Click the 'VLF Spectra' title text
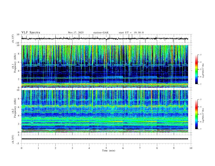215x166 pixels. tap(31, 33)
